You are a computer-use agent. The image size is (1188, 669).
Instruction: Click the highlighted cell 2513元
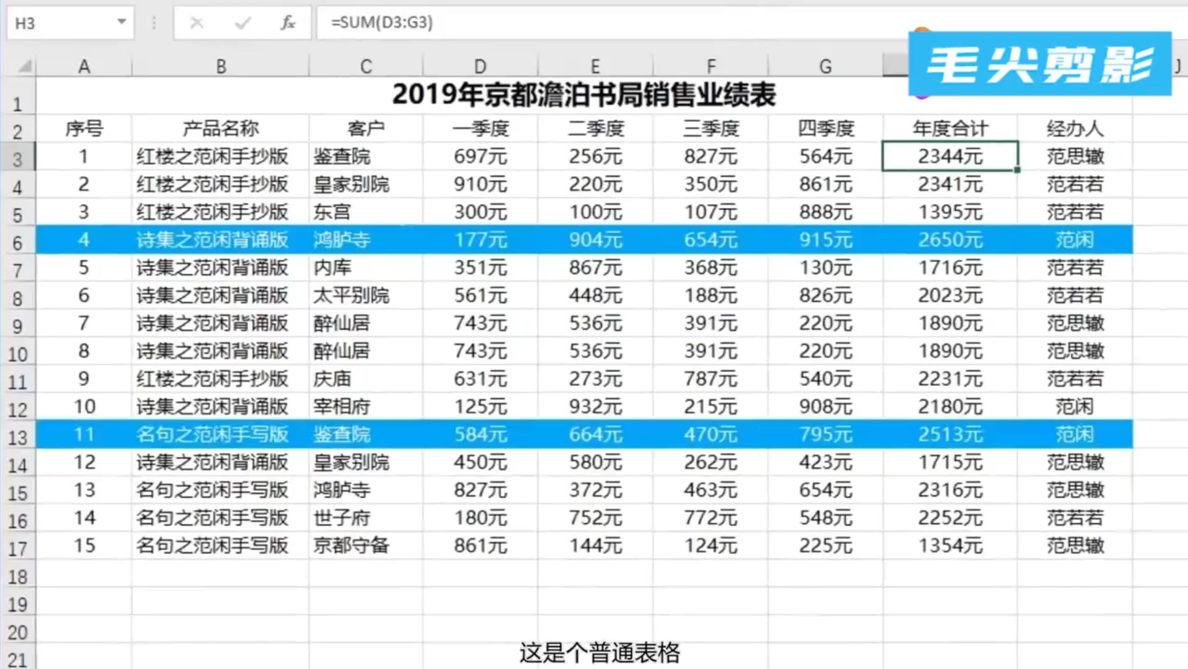pos(950,434)
